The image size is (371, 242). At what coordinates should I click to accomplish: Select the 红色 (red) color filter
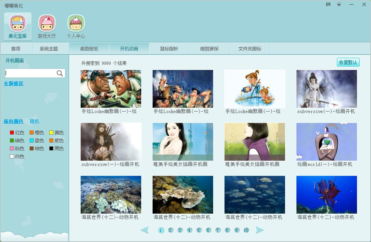point(18,133)
